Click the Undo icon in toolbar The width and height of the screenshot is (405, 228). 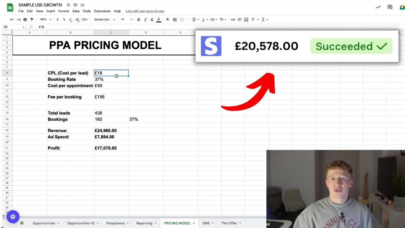(12, 20)
